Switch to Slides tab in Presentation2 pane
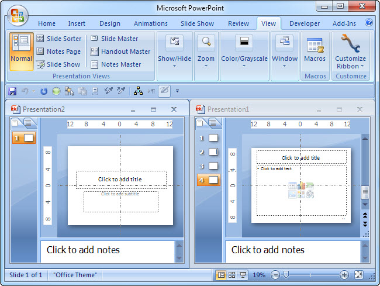The width and height of the screenshot is (380, 286). click(16, 123)
